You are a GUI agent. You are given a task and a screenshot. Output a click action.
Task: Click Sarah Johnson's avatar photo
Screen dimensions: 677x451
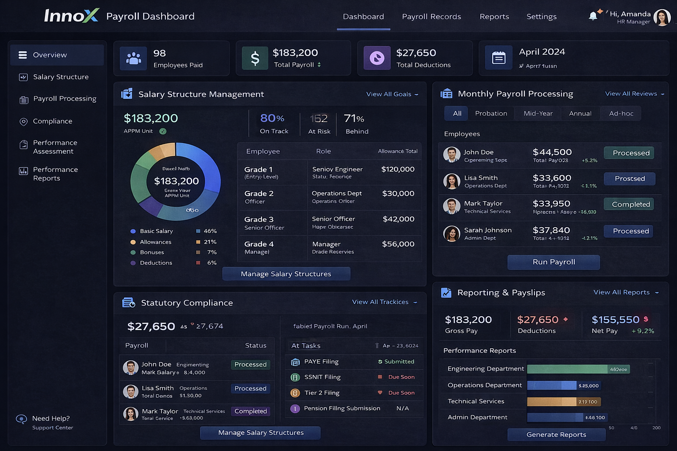(x=452, y=233)
